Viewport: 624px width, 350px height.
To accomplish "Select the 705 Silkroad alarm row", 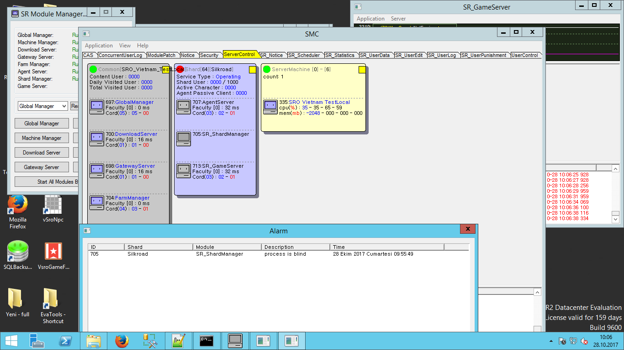I will pos(278,254).
